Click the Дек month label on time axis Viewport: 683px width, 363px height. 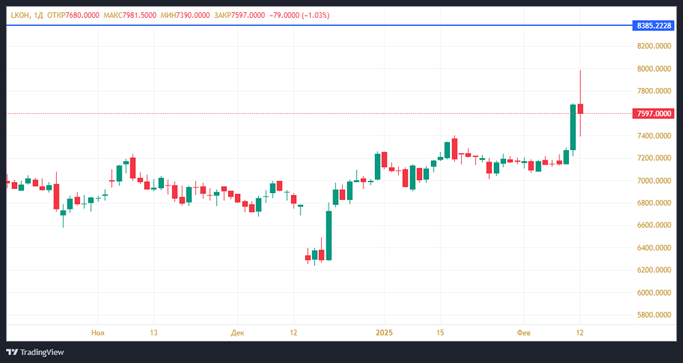(x=238, y=333)
